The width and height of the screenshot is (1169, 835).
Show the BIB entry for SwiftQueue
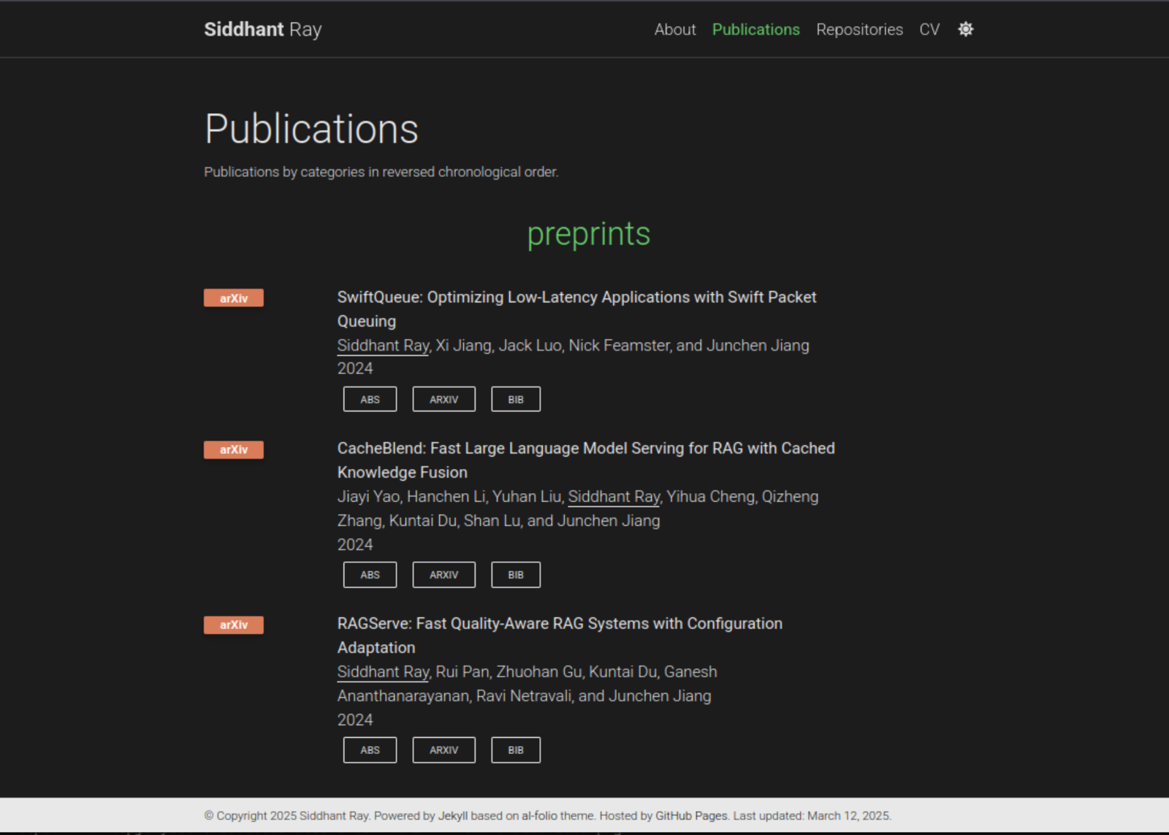[x=515, y=400]
